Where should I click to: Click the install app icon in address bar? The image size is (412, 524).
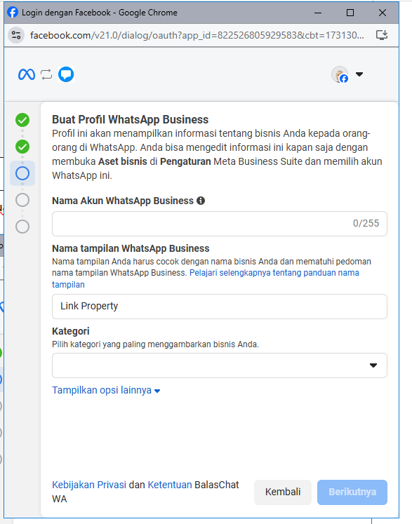382,35
